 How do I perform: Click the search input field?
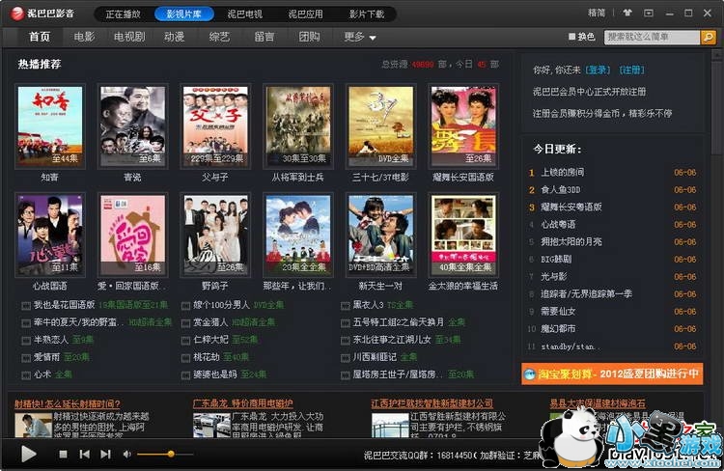coord(652,37)
